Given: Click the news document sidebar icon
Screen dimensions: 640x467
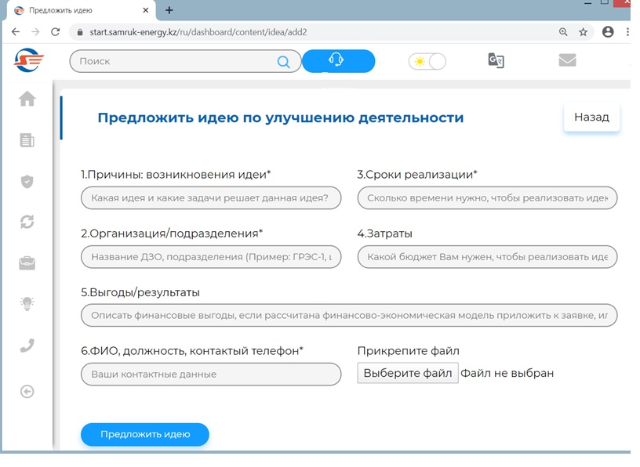Looking at the screenshot, I should (x=27, y=140).
